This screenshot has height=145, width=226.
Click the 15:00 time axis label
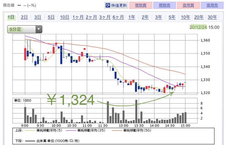point(186,126)
